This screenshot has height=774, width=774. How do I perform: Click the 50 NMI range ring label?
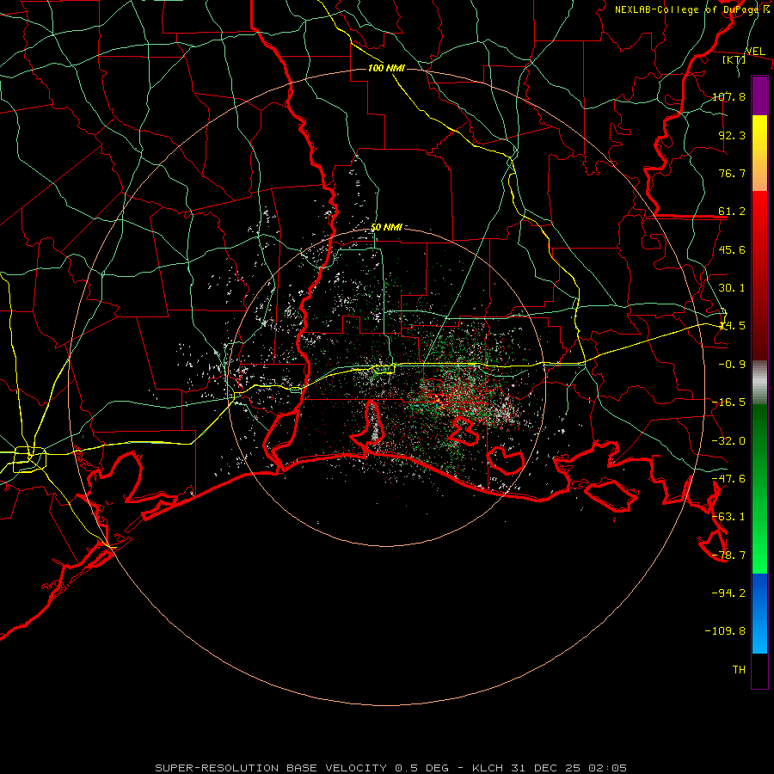tap(386, 227)
